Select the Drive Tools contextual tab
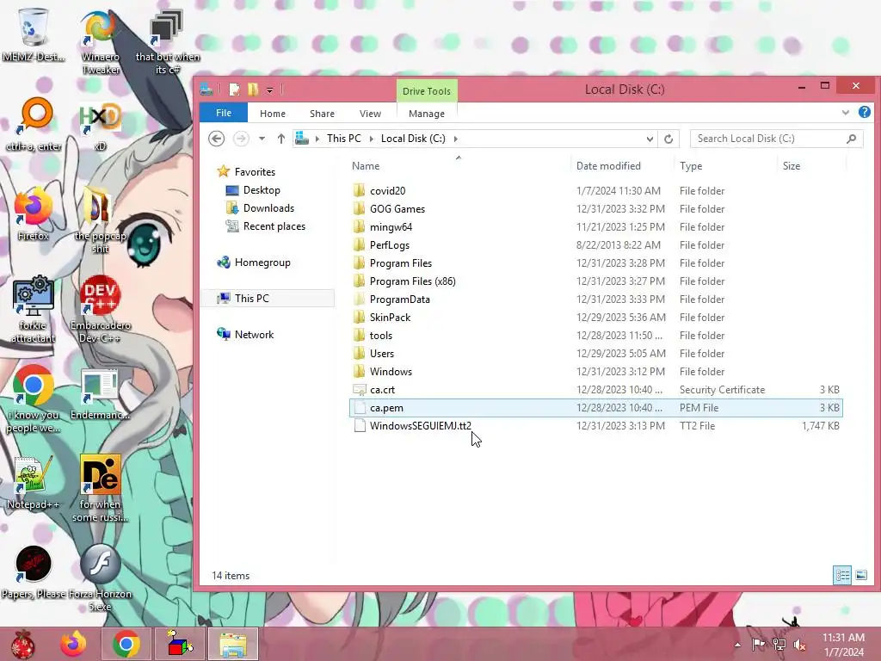This screenshot has height=661, width=881. (427, 91)
